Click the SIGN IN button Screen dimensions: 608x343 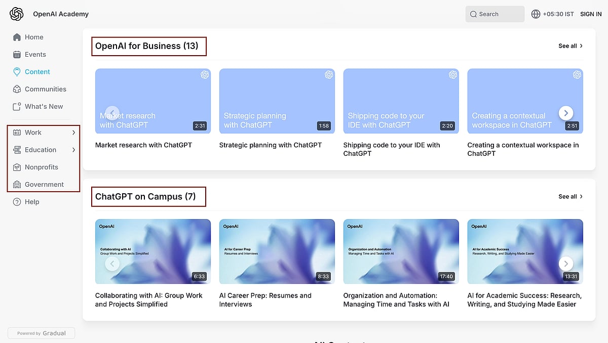591,14
